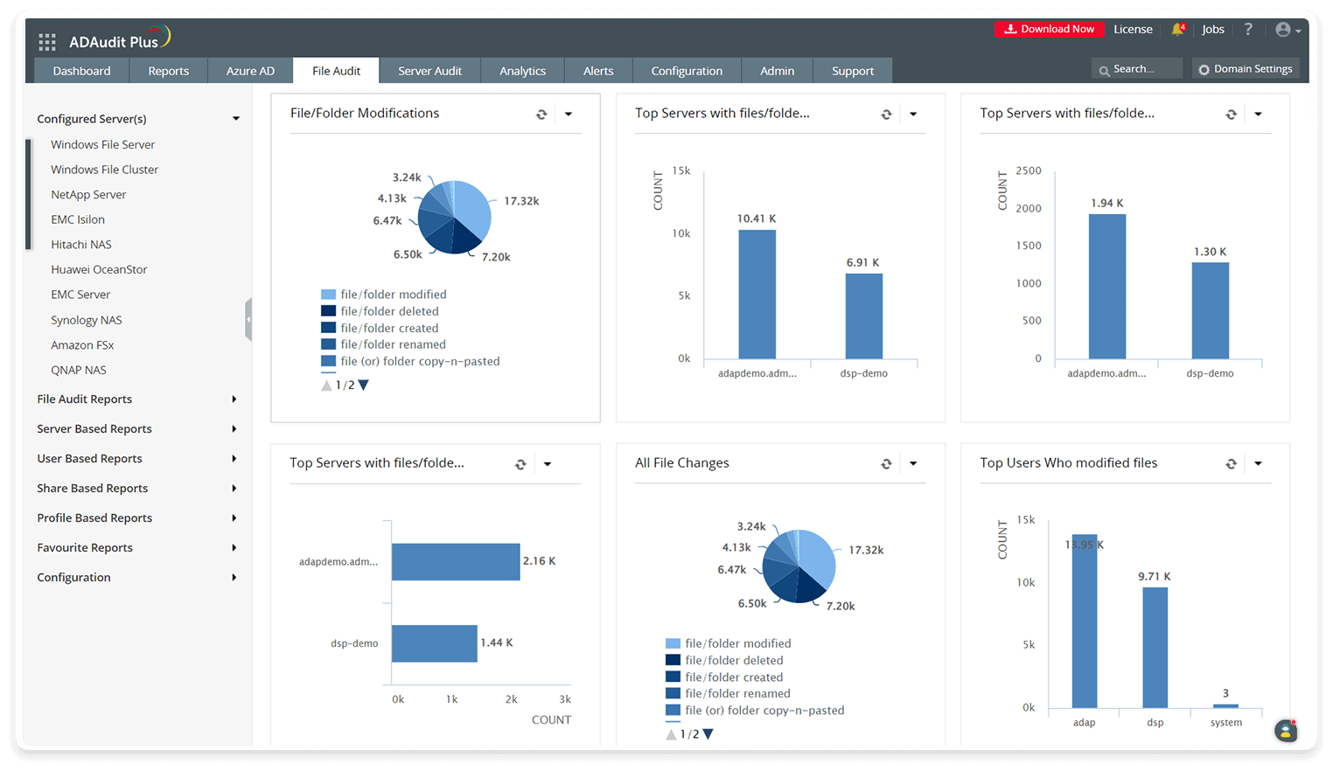Open Domain Settings

[1246, 69]
